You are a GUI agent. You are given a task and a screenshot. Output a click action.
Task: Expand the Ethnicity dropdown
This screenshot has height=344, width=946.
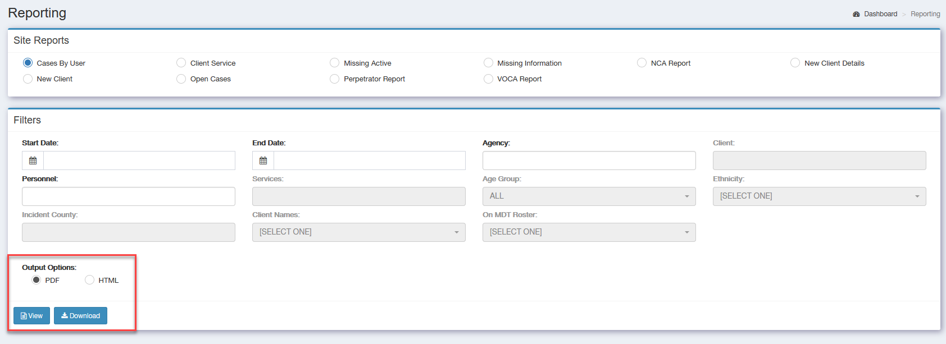[x=819, y=196]
